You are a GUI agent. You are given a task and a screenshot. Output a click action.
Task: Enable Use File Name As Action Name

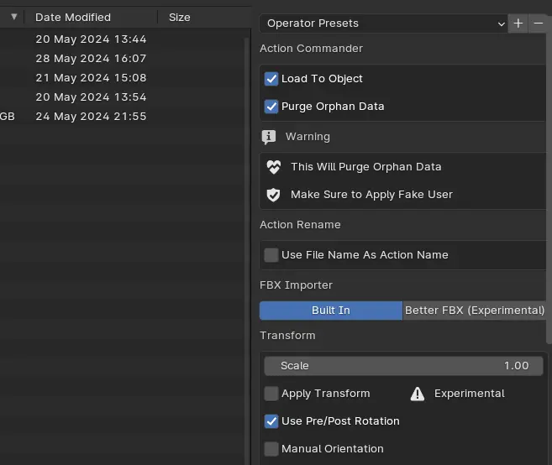[x=271, y=255]
